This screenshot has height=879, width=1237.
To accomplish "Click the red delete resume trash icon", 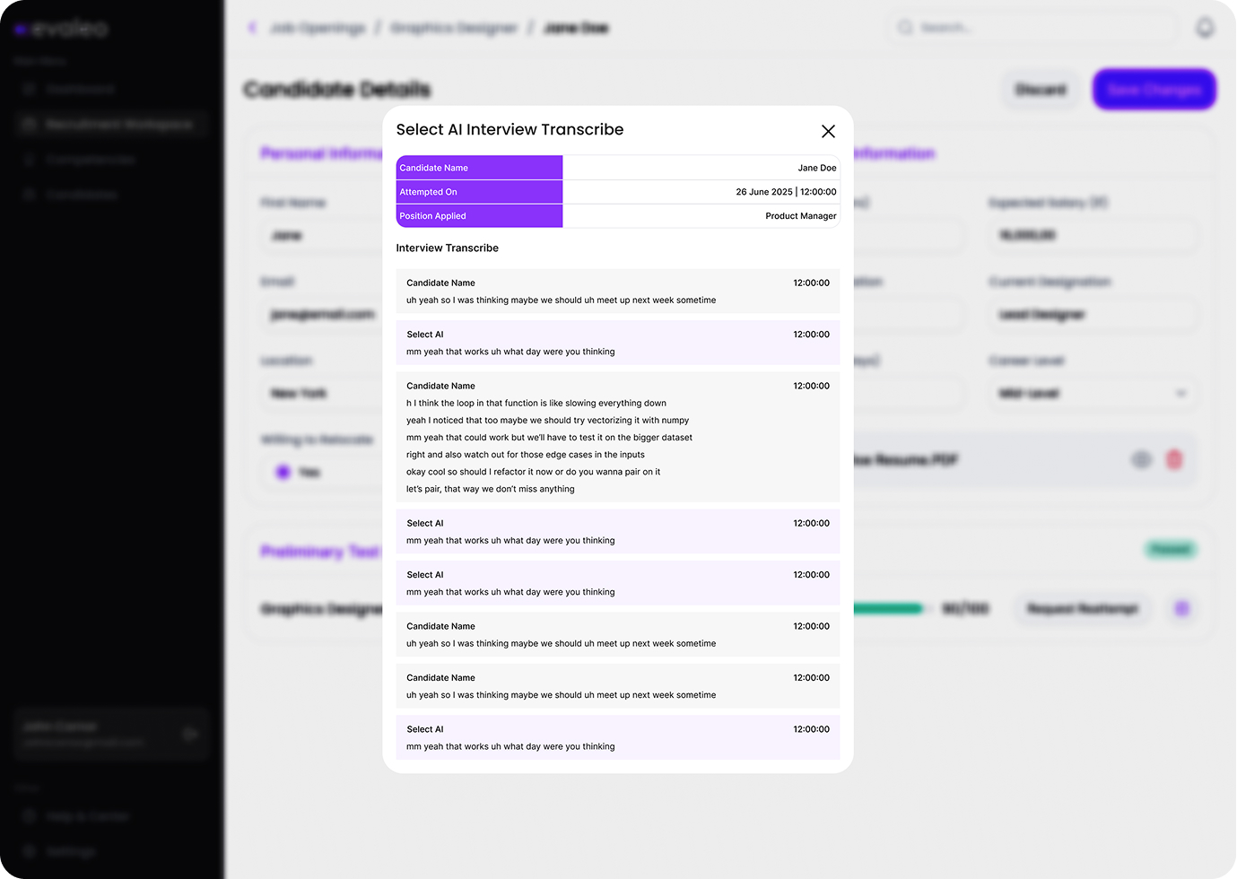I will click(x=1173, y=460).
